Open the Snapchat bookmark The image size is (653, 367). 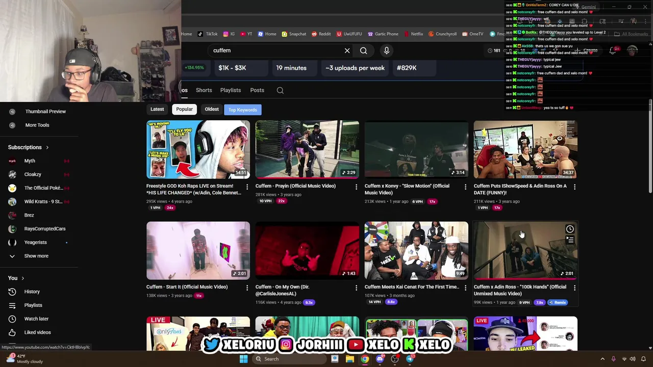click(294, 34)
